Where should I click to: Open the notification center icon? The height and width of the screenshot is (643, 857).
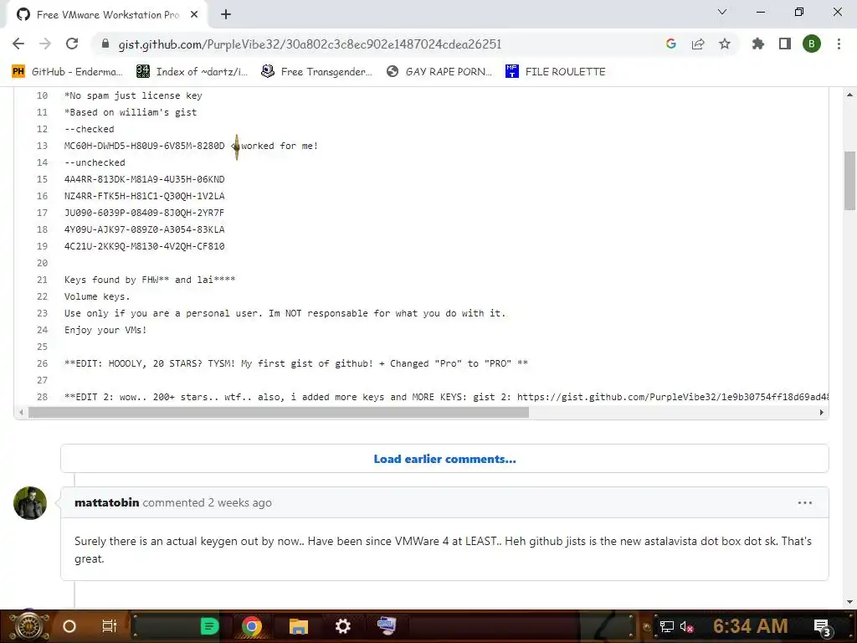point(822,626)
